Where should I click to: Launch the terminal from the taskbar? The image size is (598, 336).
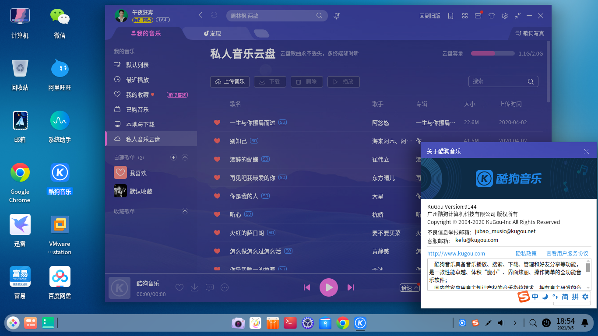tap(290, 323)
